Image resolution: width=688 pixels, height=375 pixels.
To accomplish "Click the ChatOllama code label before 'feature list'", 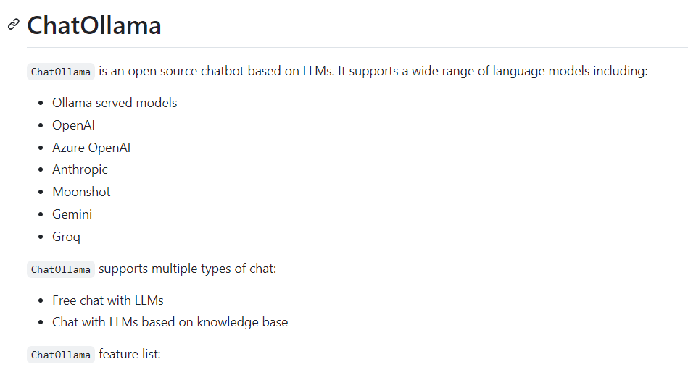I will [x=61, y=355].
